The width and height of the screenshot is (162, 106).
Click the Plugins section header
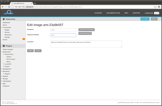coord(9,46)
